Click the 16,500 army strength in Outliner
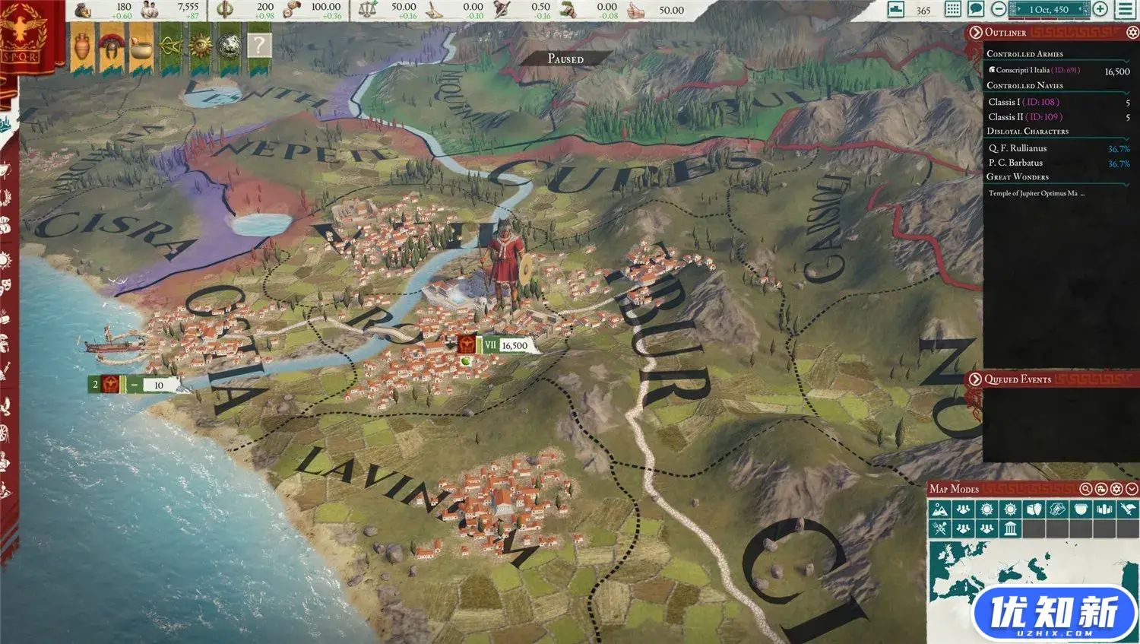Screen dimensions: 1140x644 coord(1117,71)
